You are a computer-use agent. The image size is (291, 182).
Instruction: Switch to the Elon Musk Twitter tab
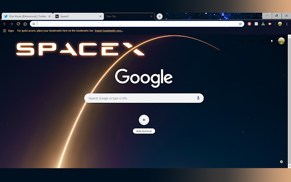click(x=27, y=16)
